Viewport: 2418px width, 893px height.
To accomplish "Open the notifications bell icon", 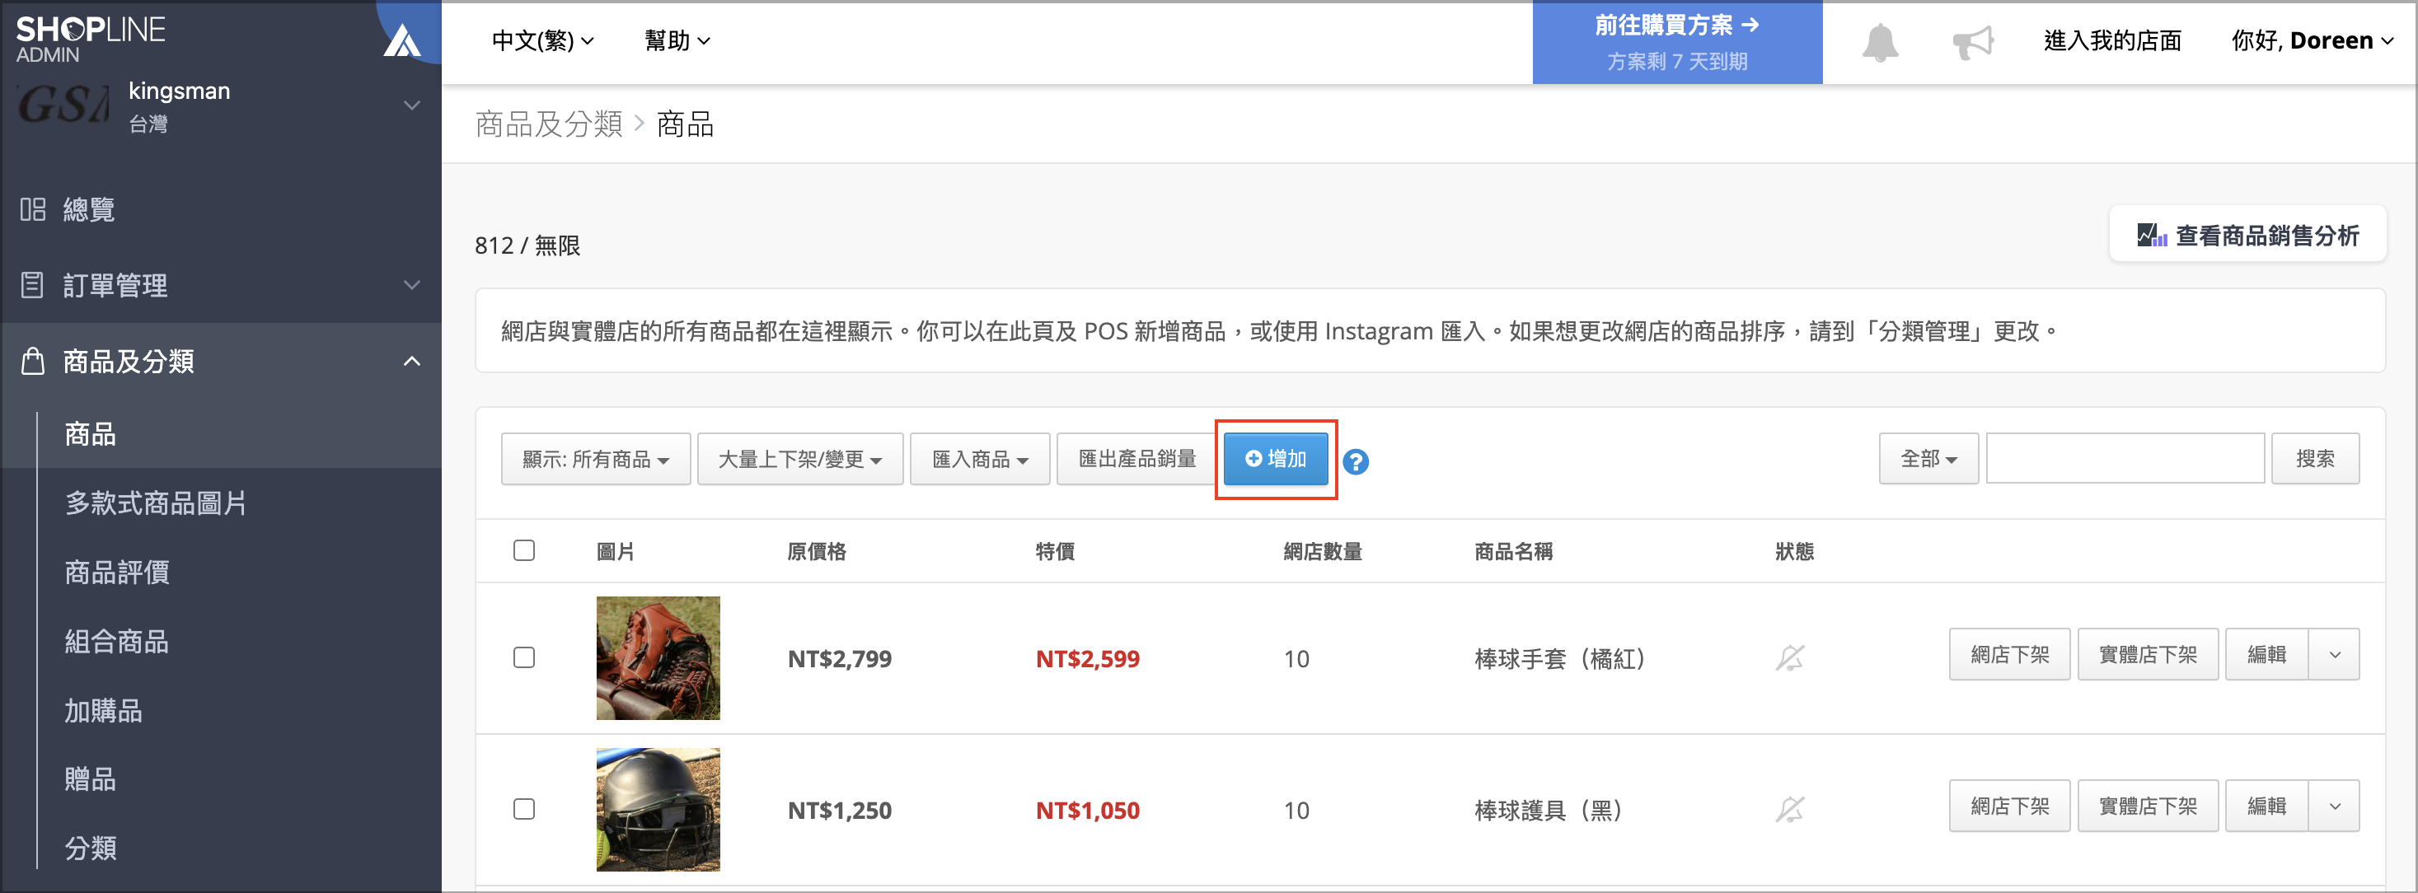I will point(1879,42).
